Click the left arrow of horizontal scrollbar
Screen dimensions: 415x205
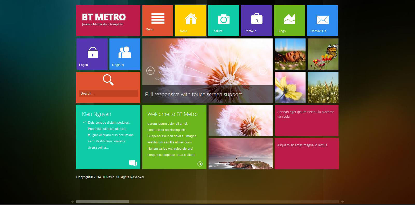click(72, 201)
